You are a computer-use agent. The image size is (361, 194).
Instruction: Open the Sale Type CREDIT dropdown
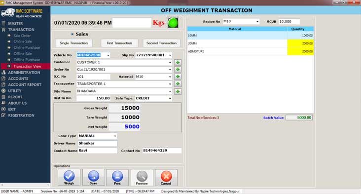(170, 98)
